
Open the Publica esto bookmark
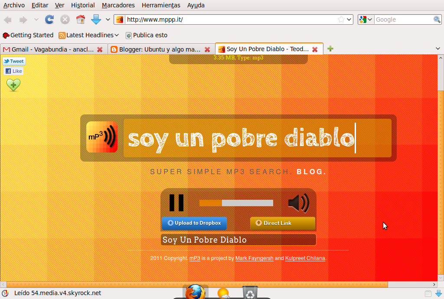pos(147,35)
